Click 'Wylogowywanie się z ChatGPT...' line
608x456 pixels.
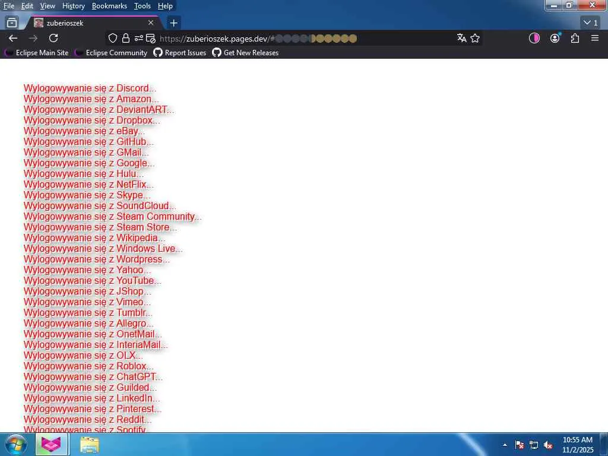click(93, 376)
